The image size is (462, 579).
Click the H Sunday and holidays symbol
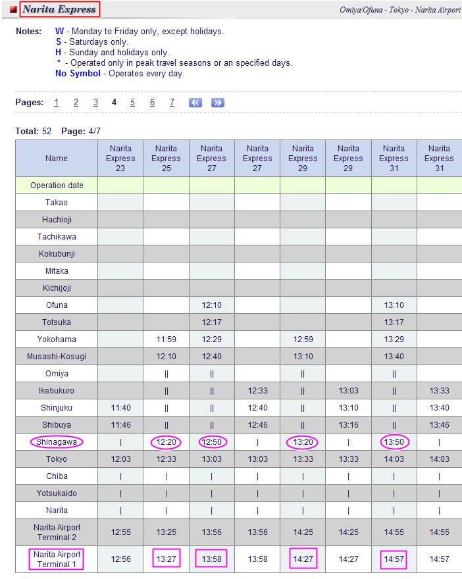tap(59, 53)
